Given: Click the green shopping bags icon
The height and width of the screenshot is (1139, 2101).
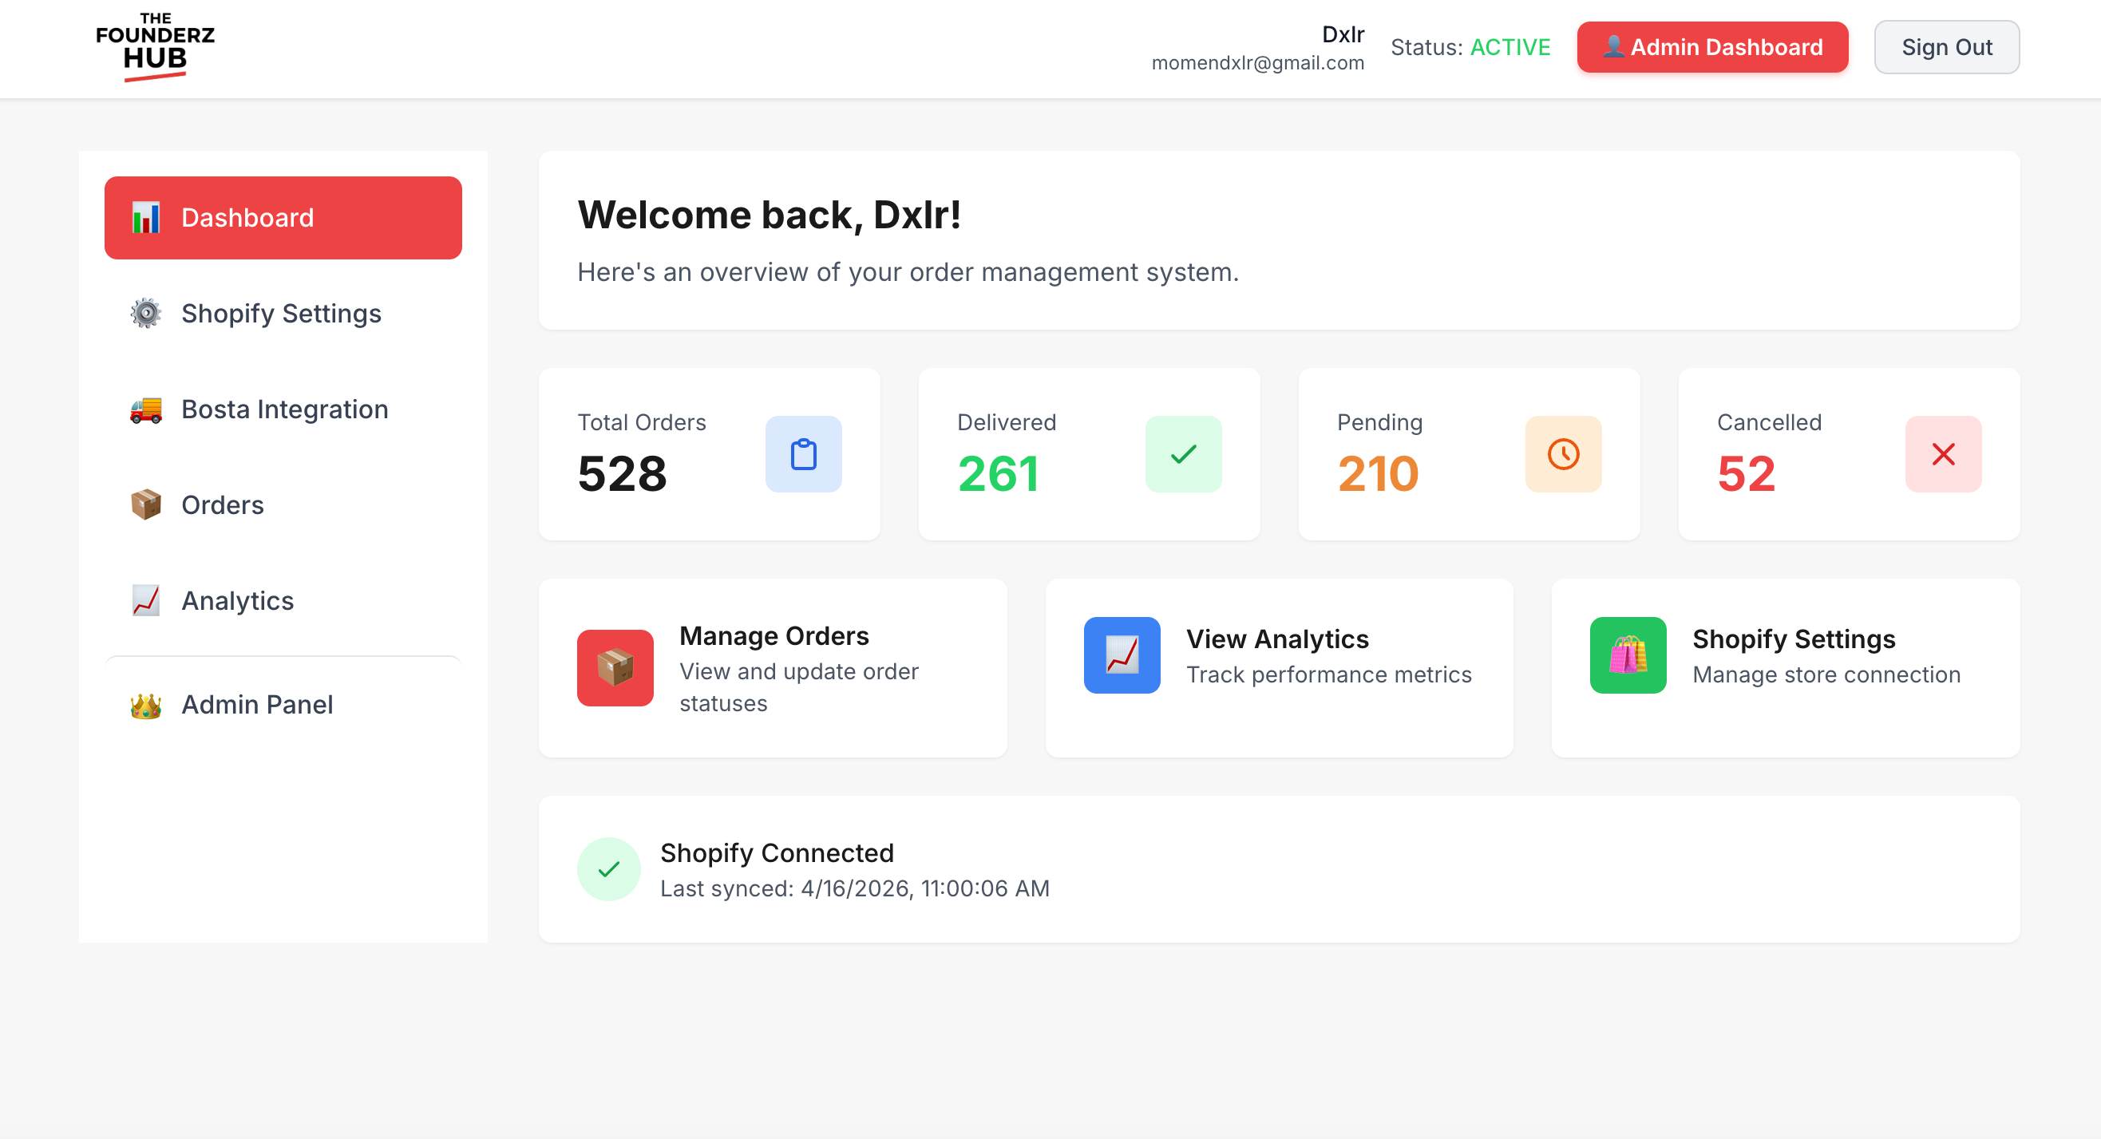Looking at the screenshot, I should [1628, 655].
